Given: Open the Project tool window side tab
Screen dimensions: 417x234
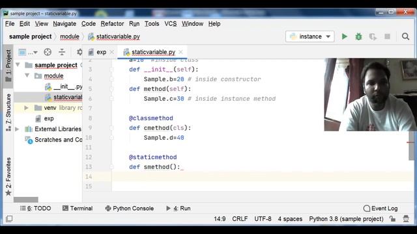Looking at the screenshot, I should pos(8,65).
